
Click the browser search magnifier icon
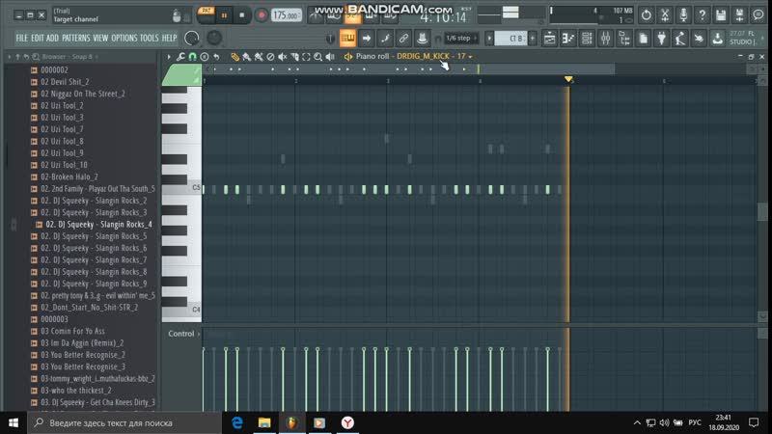pos(36,57)
